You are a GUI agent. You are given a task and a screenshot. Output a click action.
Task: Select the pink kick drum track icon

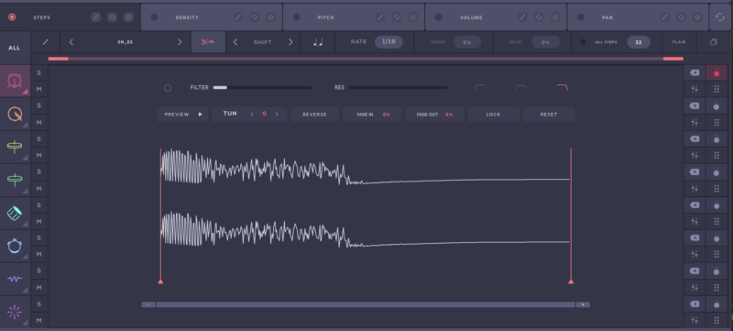click(x=15, y=82)
